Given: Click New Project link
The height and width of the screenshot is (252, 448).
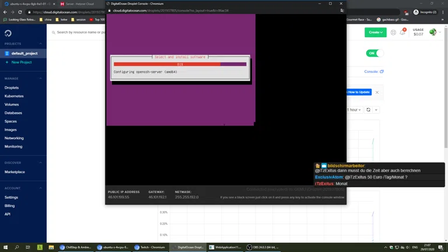Looking at the screenshot, I should (x=22, y=62).
